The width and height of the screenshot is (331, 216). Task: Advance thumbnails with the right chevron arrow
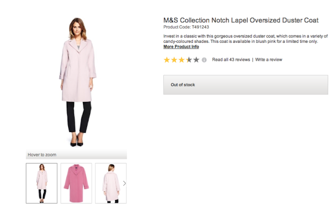coord(124,183)
